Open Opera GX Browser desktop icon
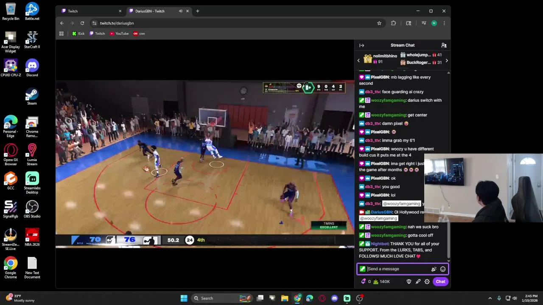The width and height of the screenshot is (543, 305). (11, 155)
